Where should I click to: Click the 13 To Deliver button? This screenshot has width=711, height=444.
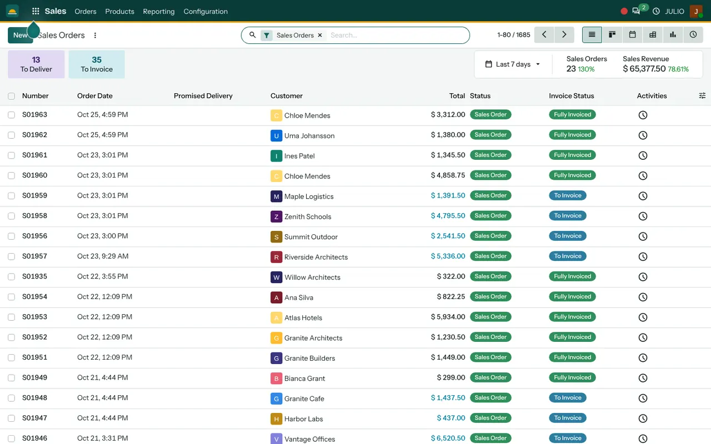(36, 64)
